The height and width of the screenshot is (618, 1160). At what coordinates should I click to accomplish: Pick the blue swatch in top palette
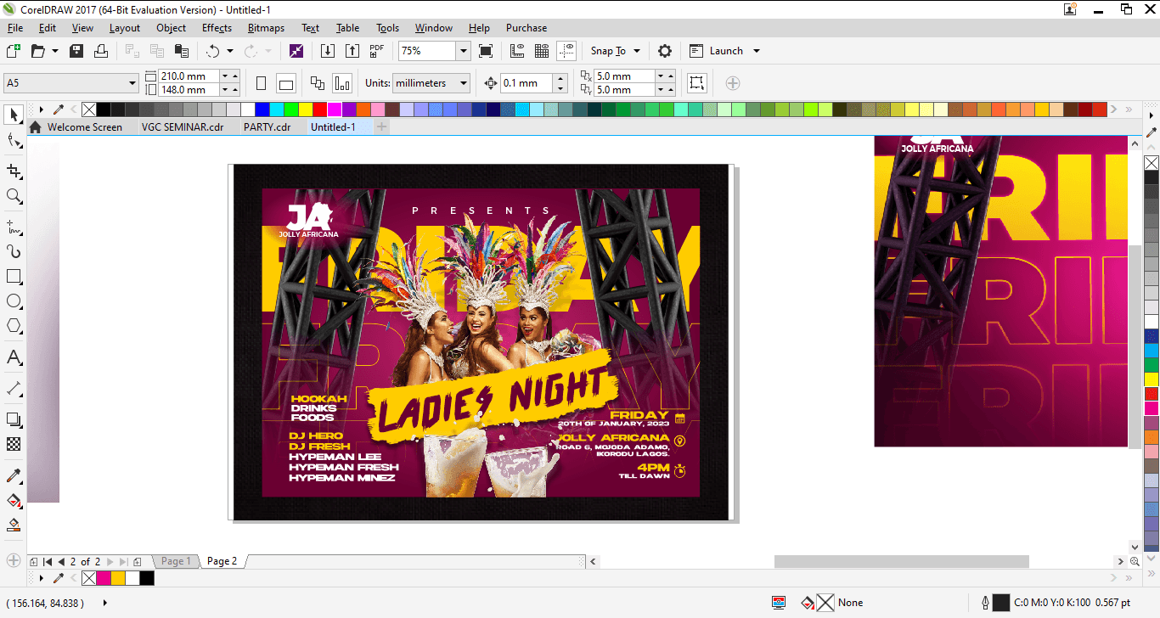pos(262,110)
